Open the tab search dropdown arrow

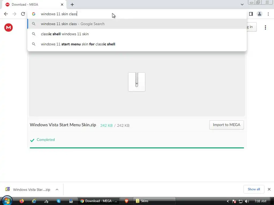click(x=242, y=5)
